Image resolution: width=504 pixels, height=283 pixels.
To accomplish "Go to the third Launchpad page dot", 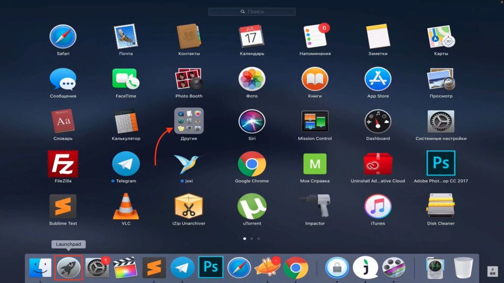I will (259, 239).
